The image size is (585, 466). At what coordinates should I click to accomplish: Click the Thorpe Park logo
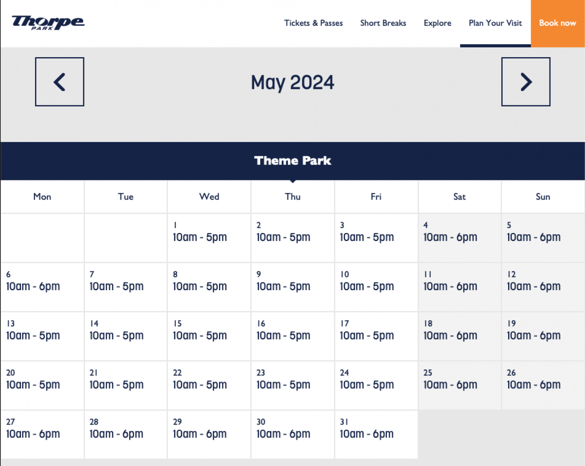click(x=48, y=23)
